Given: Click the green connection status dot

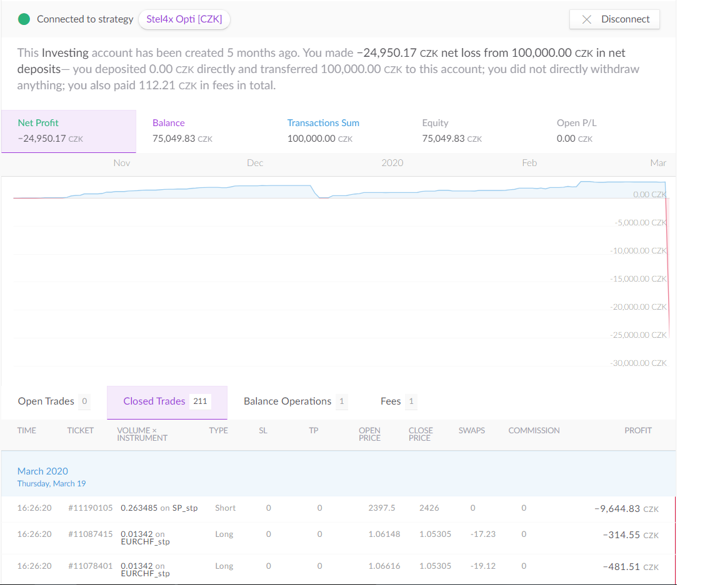Looking at the screenshot, I should (24, 19).
